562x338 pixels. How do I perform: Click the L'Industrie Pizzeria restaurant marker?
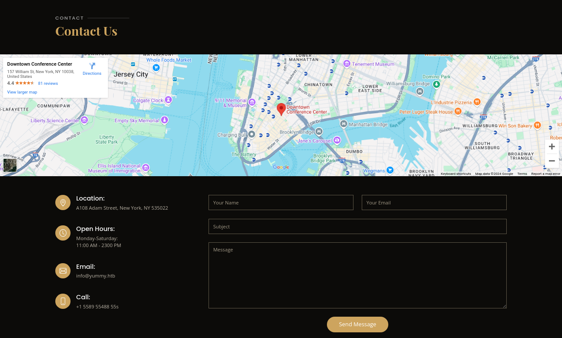pyautogui.click(x=477, y=102)
